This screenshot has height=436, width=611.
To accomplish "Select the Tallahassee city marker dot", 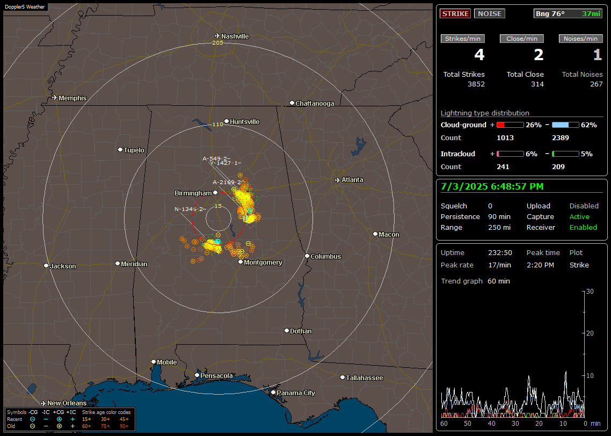I will (343, 377).
